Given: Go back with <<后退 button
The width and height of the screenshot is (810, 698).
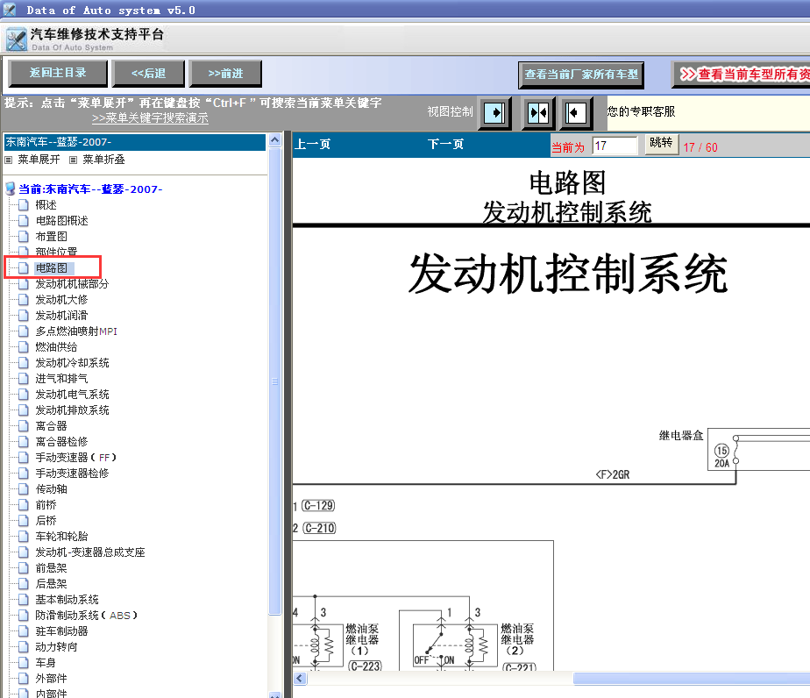Looking at the screenshot, I should [148, 74].
